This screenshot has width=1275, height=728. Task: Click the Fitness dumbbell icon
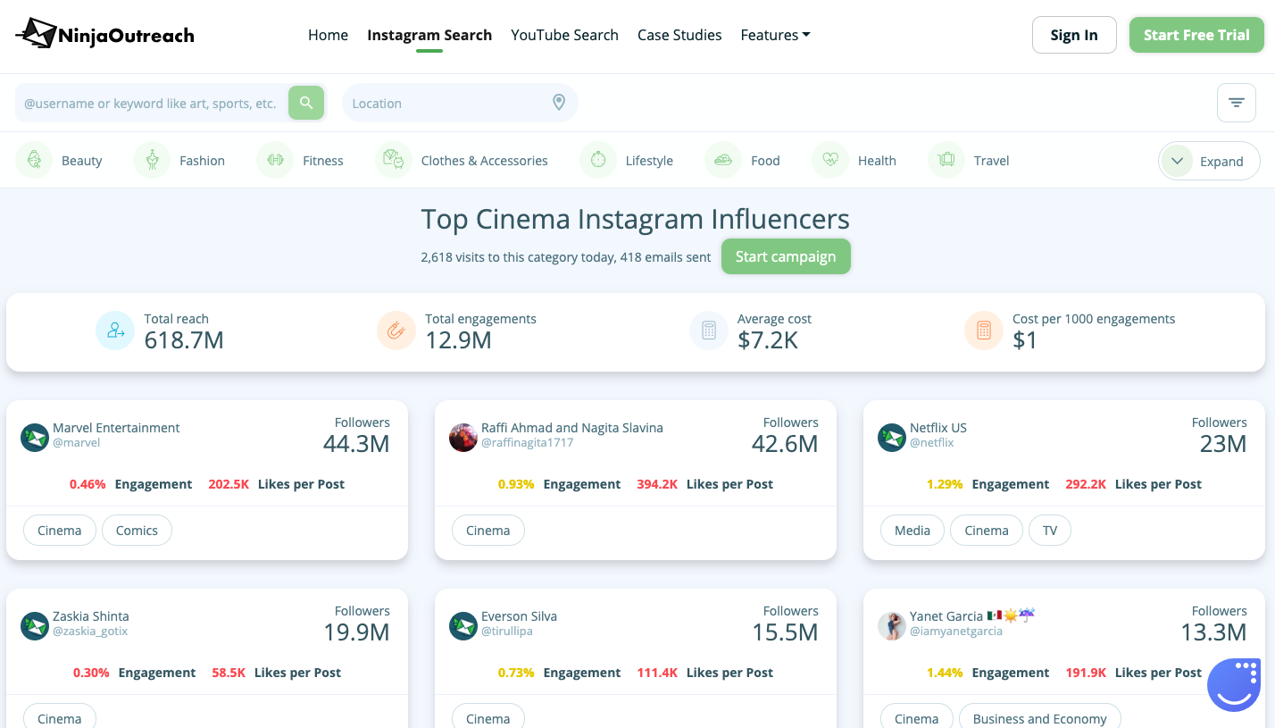click(x=275, y=161)
